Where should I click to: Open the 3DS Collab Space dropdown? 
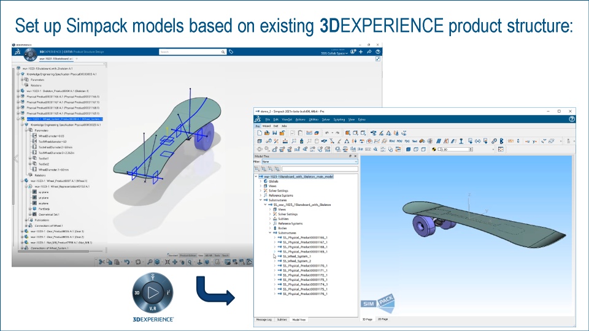pyautogui.click(x=334, y=53)
